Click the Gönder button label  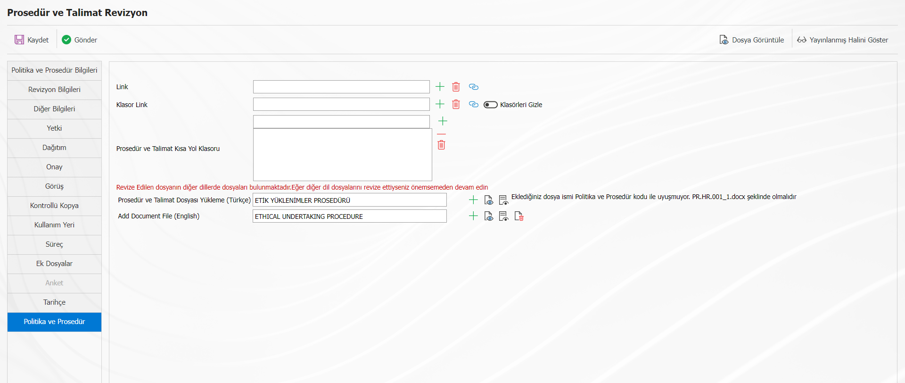pyautogui.click(x=86, y=40)
